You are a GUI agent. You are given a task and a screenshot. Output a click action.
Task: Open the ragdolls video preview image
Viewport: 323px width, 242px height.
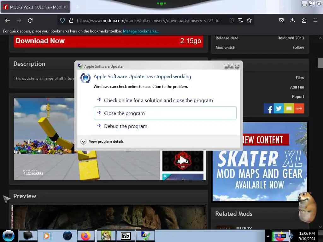pos(86,139)
